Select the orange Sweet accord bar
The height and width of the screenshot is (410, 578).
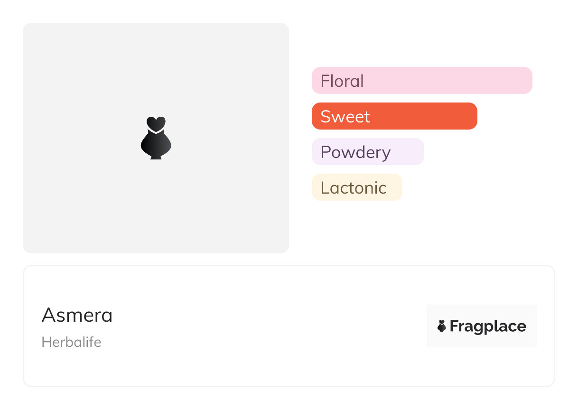click(x=394, y=116)
